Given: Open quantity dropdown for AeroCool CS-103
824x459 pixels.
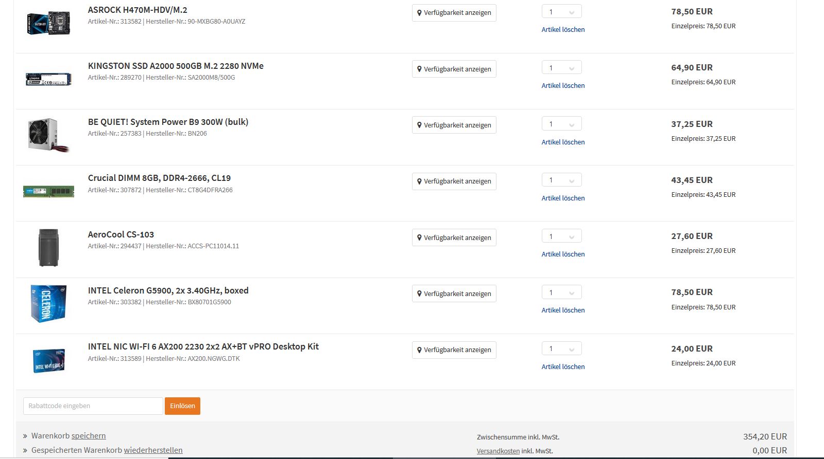Looking at the screenshot, I should (x=561, y=236).
